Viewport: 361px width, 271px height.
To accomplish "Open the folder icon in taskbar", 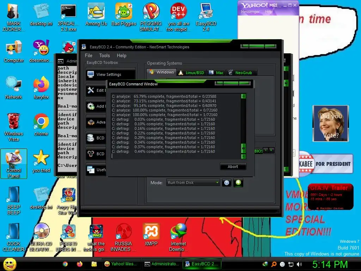I will pos(94,264).
